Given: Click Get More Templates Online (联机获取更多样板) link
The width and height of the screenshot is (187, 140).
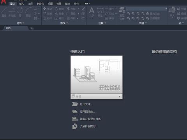Looking at the screenshot, I should [x=86, y=119].
